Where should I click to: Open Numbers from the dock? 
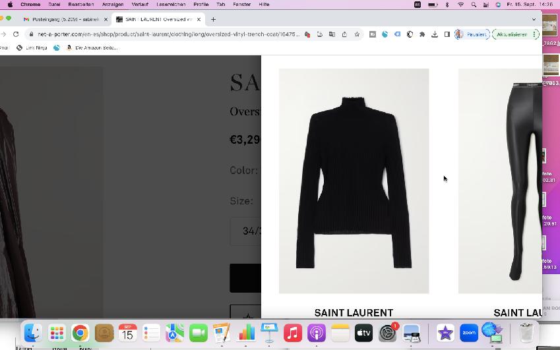[246, 332]
